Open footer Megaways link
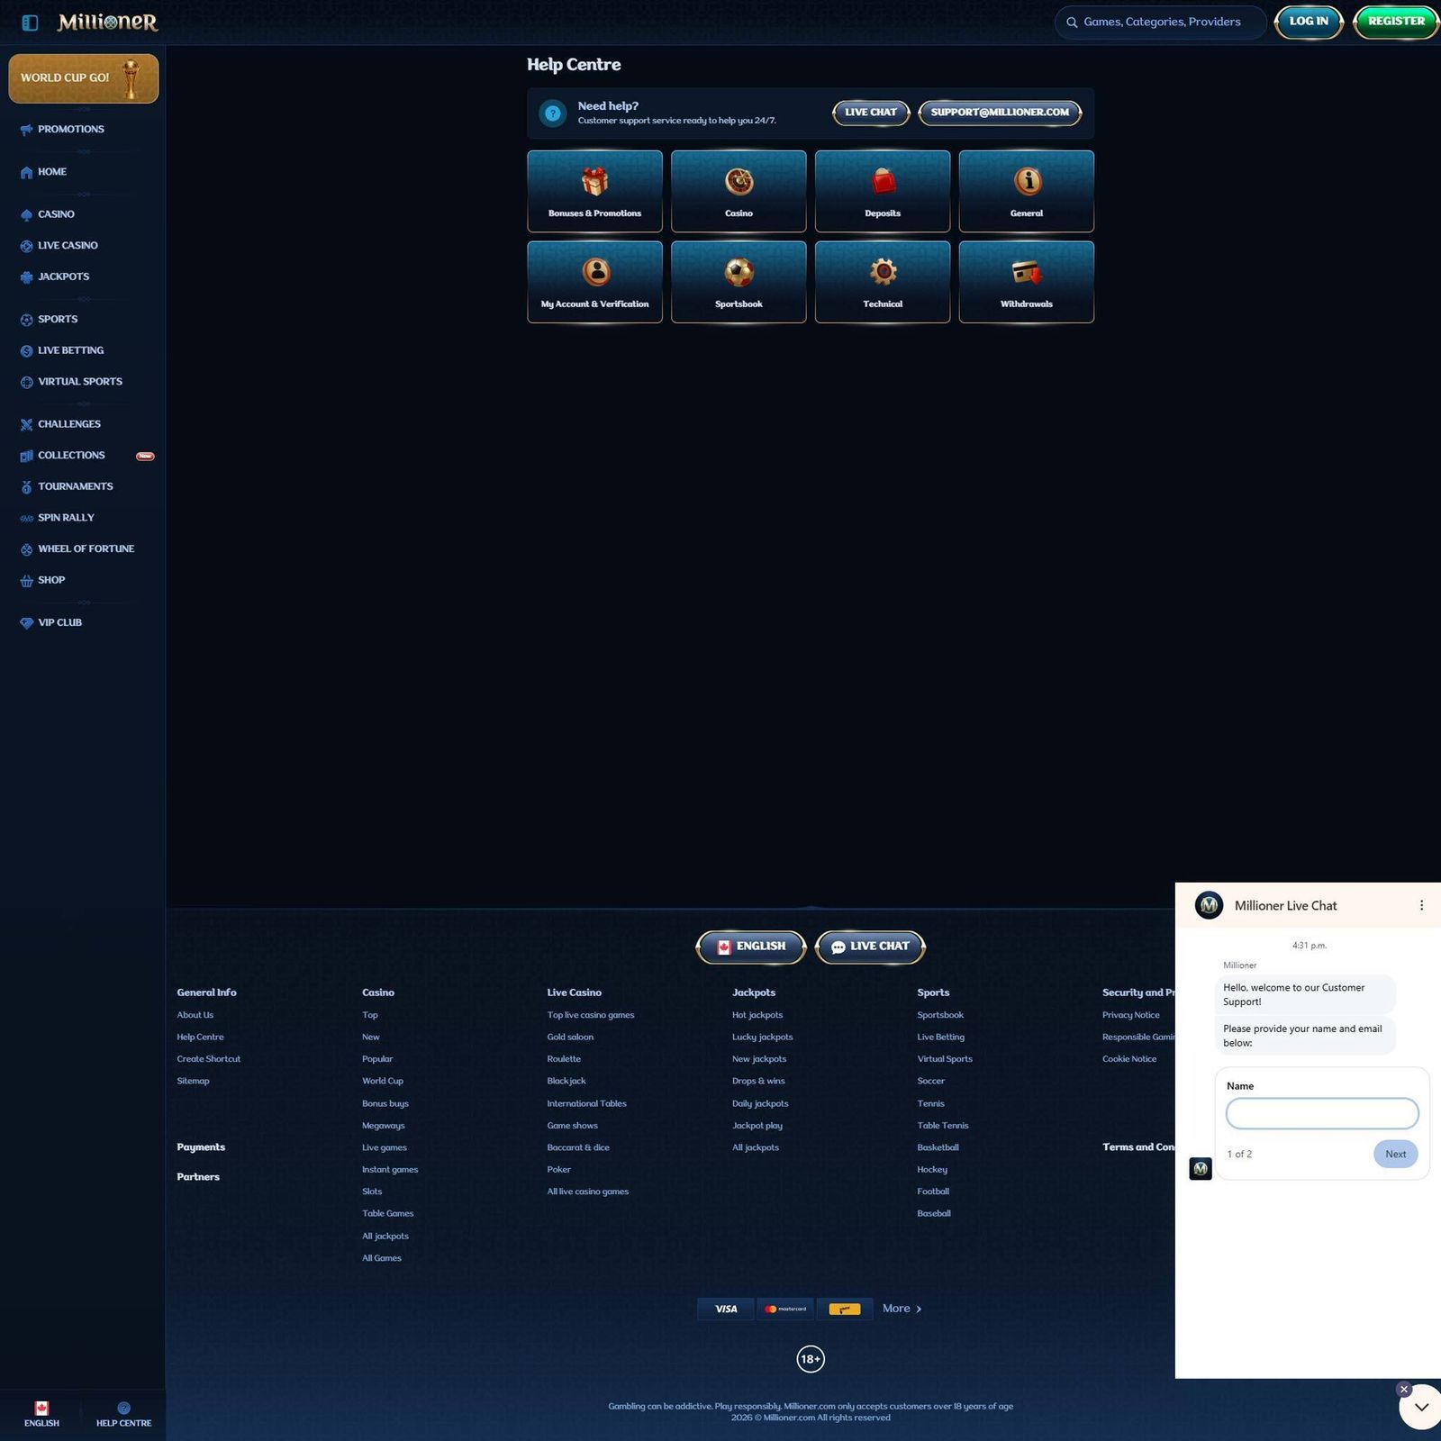 [384, 1126]
